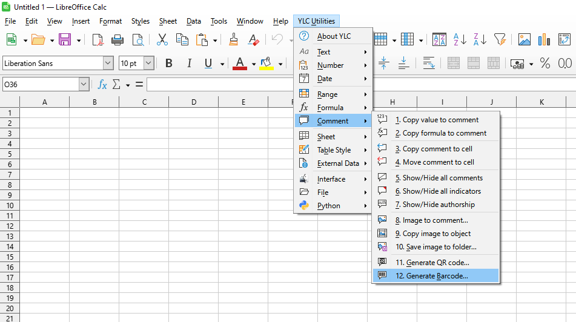576x322 pixels.
Task: Expand the font size dropdown
Action: click(x=148, y=64)
